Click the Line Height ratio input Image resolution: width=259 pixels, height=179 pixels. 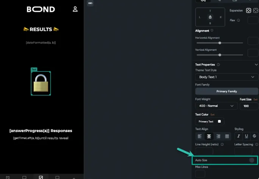pos(204,151)
